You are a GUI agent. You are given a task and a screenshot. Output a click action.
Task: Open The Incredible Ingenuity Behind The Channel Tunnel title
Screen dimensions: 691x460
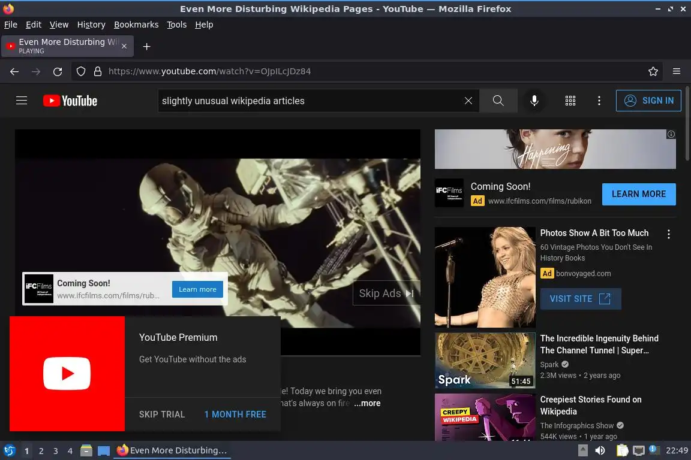coord(599,344)
